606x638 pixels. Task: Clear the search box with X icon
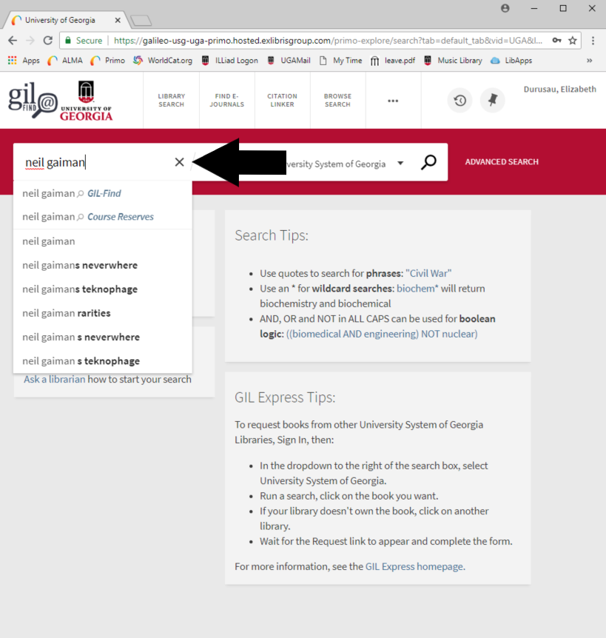coord(179,162)
